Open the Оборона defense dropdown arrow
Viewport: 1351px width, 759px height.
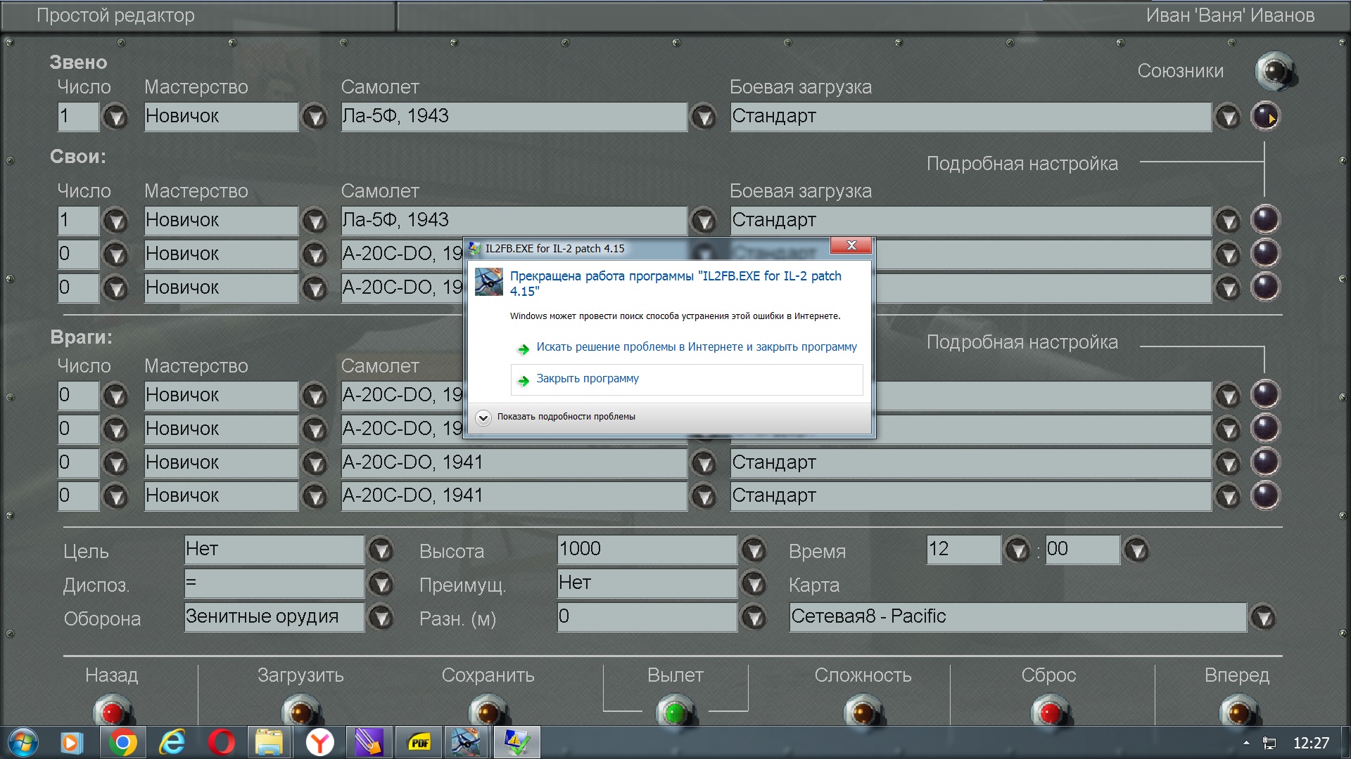coord(381,618)
